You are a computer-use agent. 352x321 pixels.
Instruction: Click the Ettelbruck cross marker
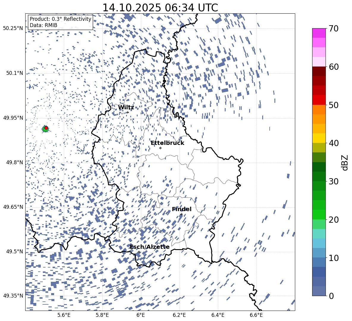pos(160,148)
